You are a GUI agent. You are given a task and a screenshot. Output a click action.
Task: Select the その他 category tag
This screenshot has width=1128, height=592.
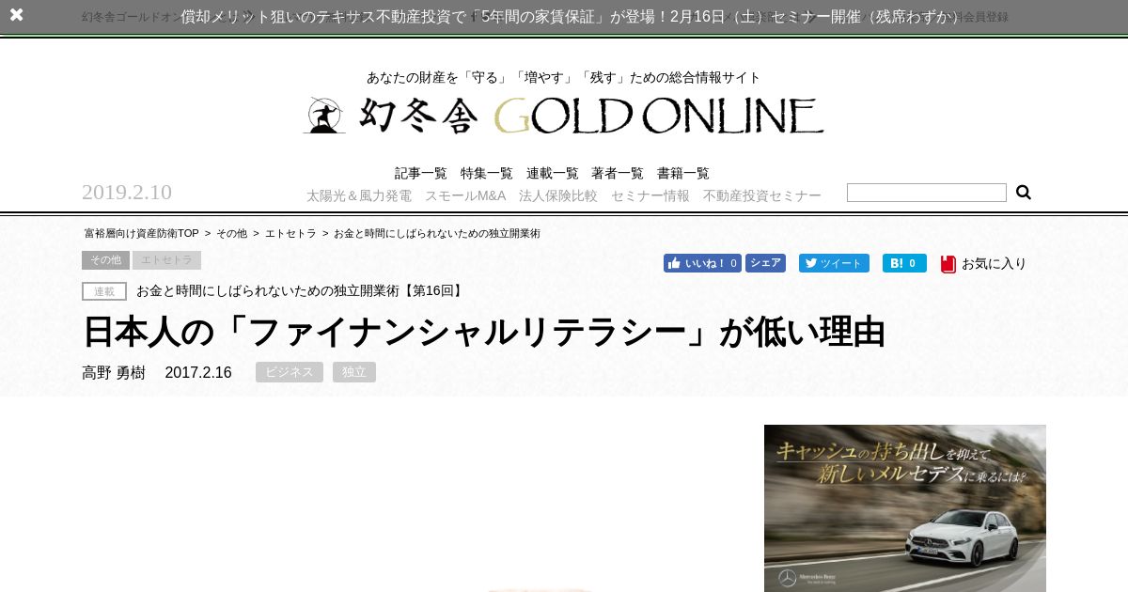105,260
